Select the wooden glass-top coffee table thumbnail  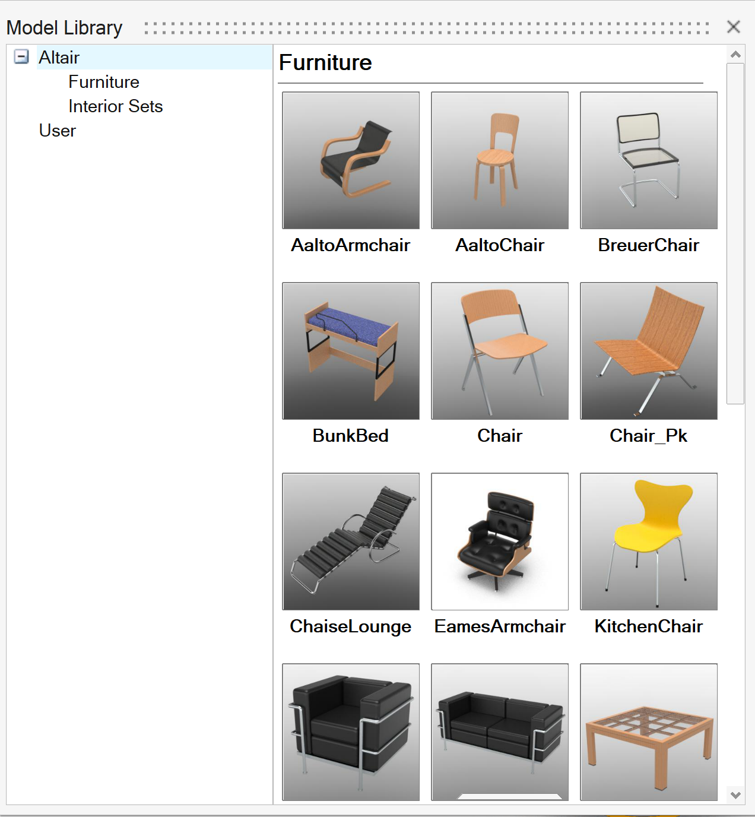649,732
